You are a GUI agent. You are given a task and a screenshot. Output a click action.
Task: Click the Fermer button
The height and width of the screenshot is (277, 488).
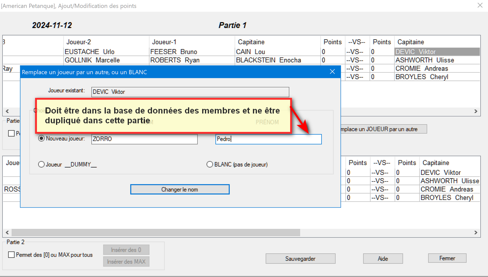pyautogui.click(x=447, y=258)
